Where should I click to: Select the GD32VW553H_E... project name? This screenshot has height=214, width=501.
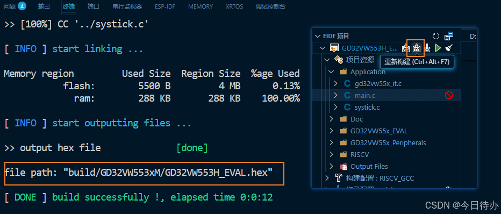pos(370,48)
